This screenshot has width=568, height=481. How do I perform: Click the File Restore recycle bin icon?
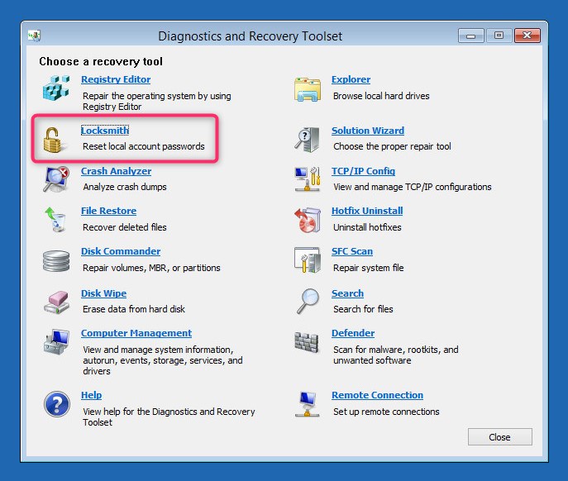click(x=55, y=219)
